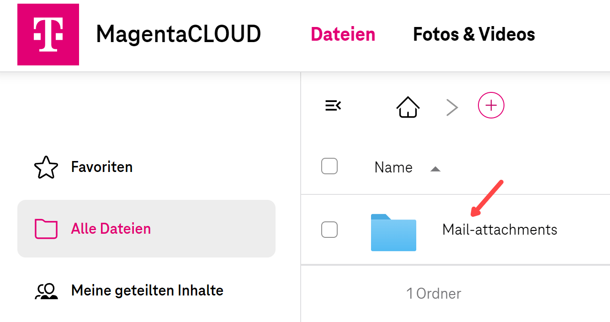The image size is (610, 322).
Task: Select Alle Dateien label in sidebar
Action: coord(111,229)
